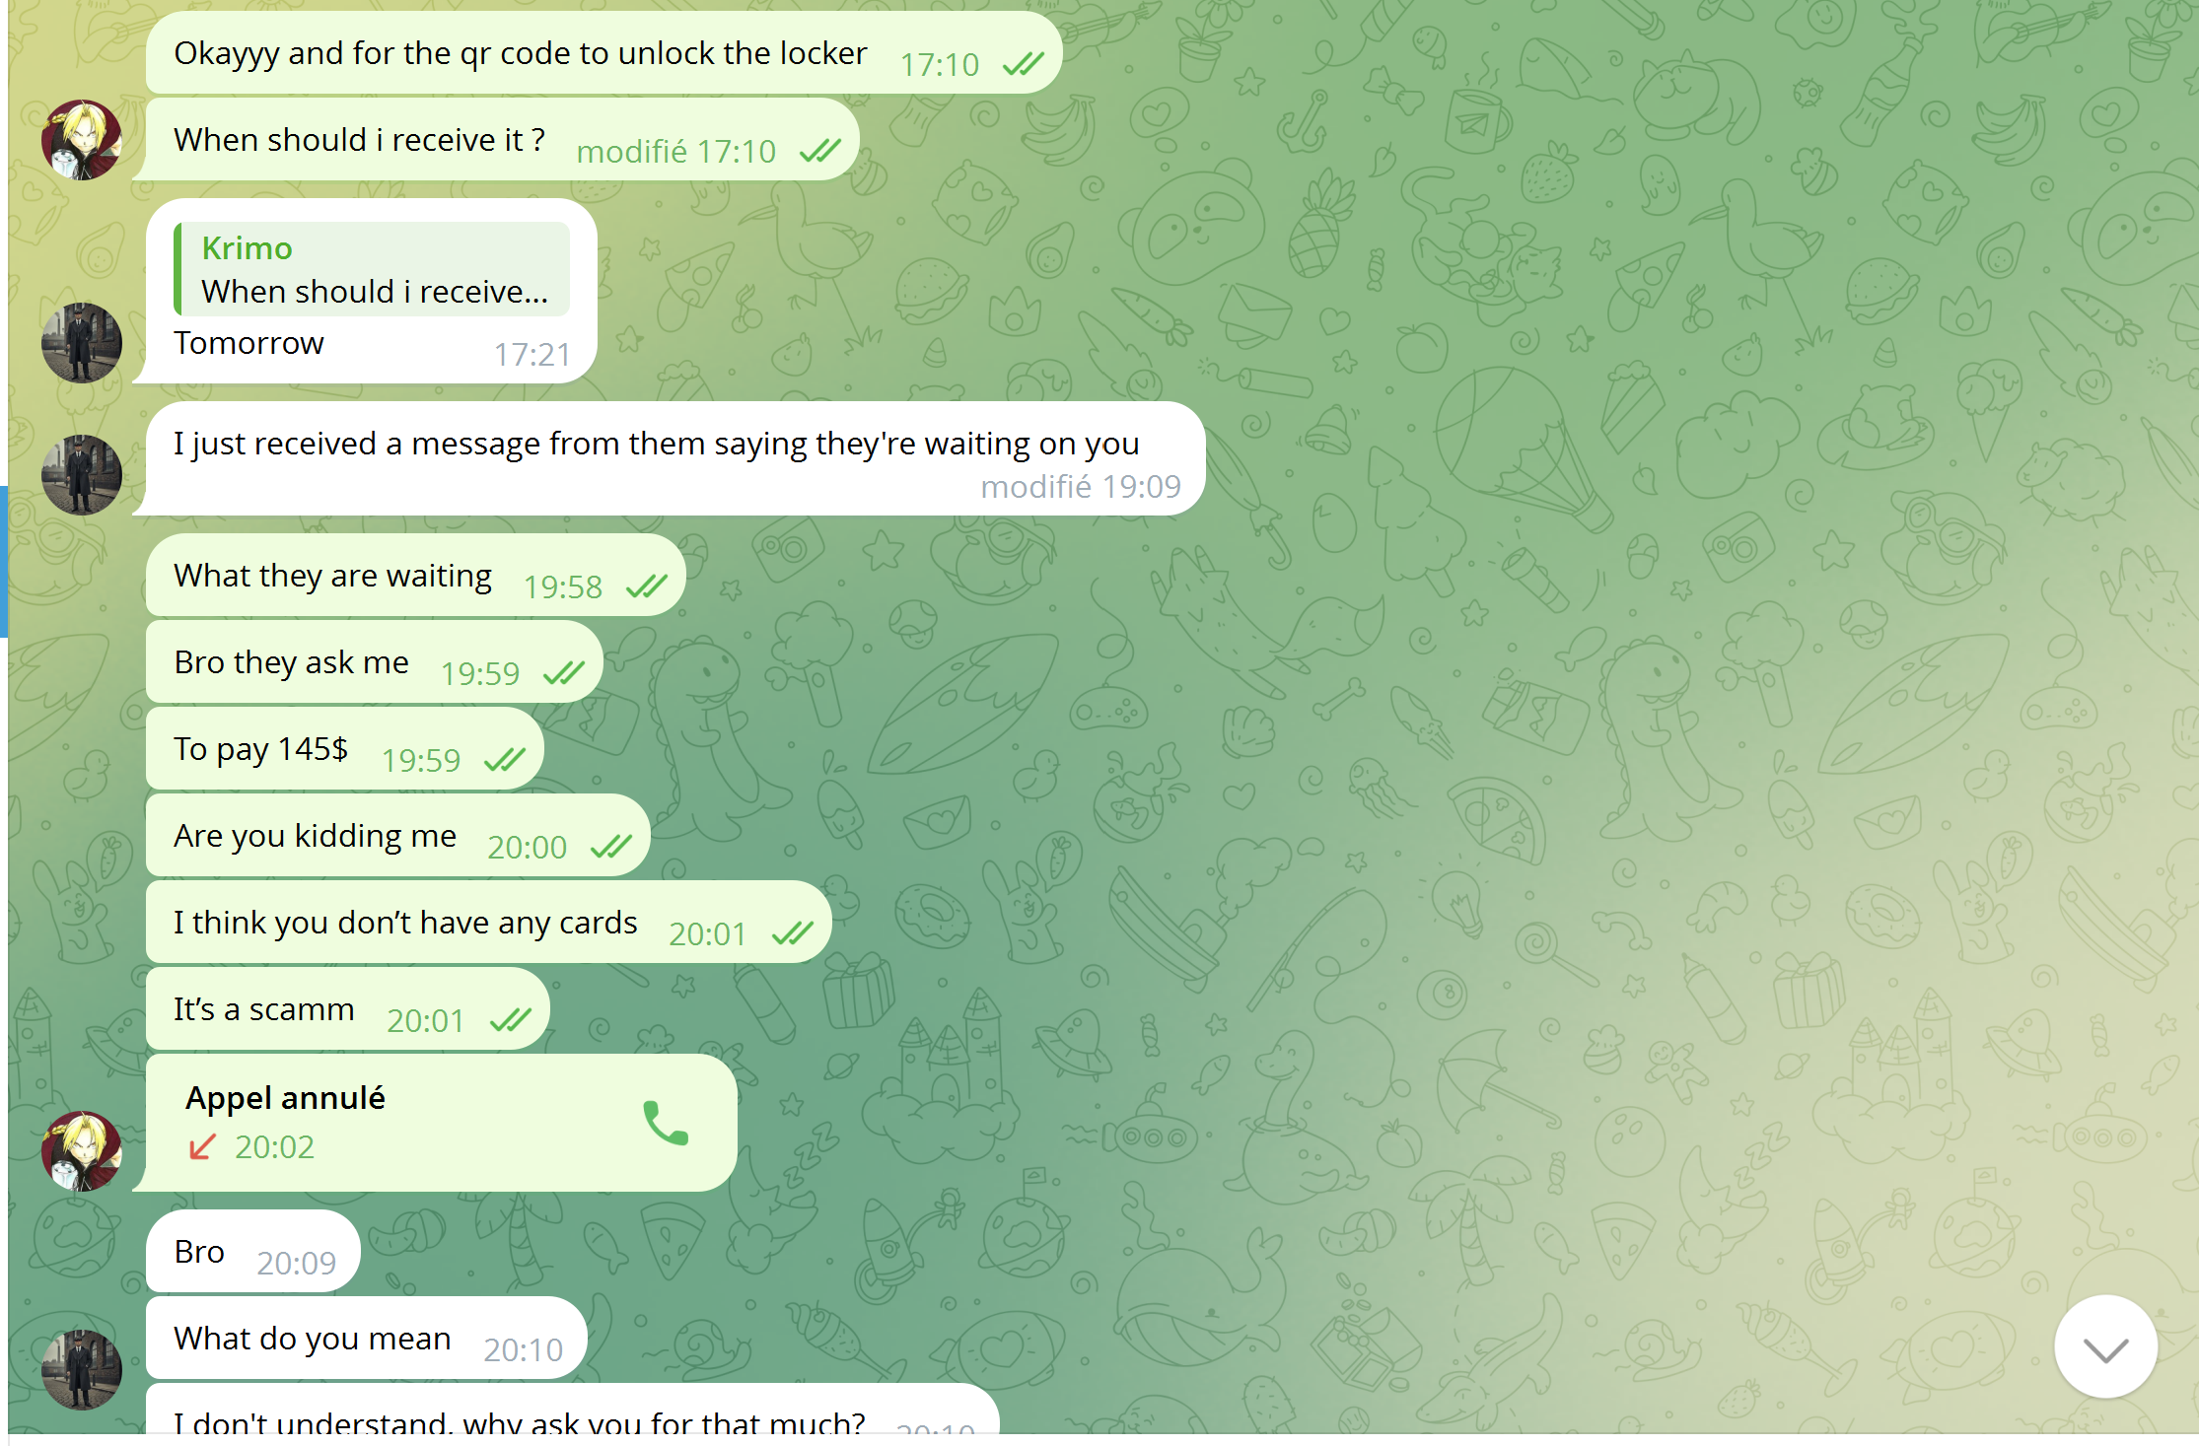Click the avatar beside the 'waiting on you' message
The width and height of the screenshot is (2199, 1446).
click(81, 475)
